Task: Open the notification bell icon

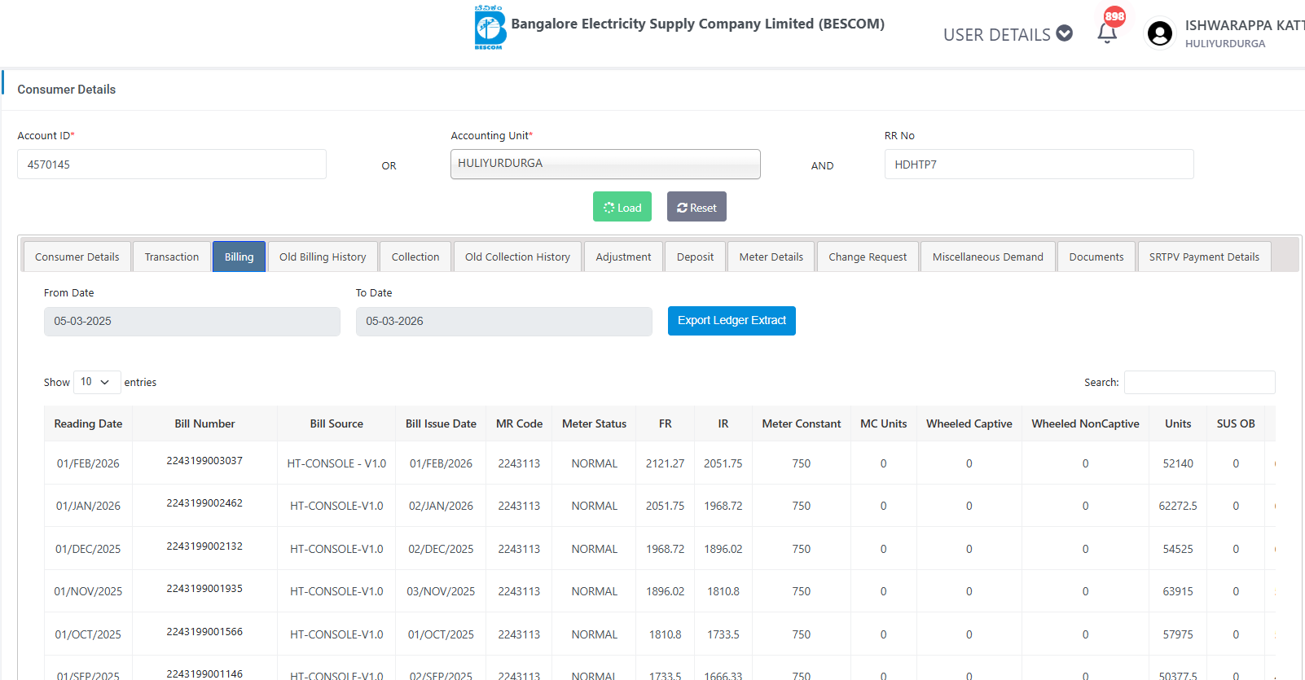Action: 1107,33
